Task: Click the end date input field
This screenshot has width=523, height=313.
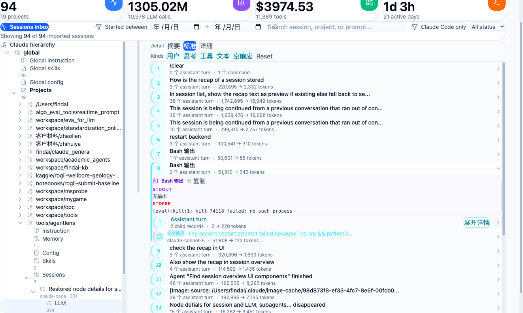Action: click(x=238, y=27)
